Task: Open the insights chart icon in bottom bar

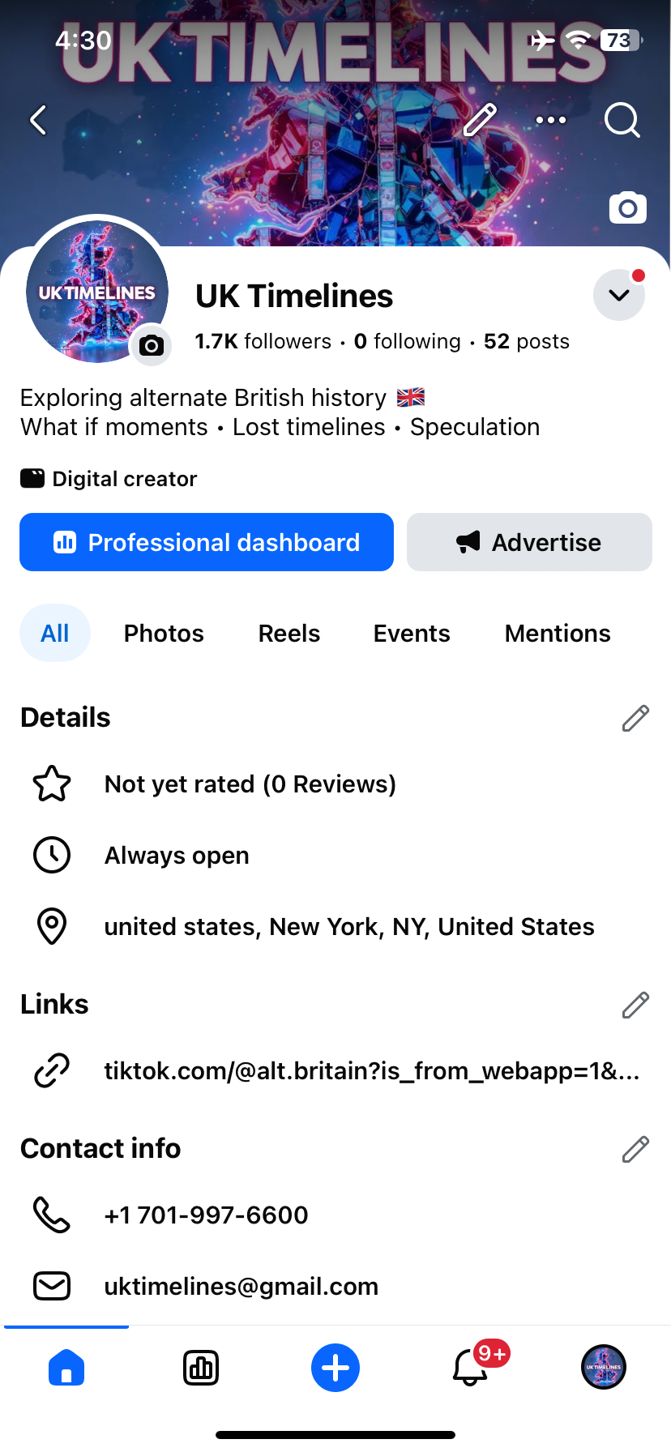Action: 201,1368
